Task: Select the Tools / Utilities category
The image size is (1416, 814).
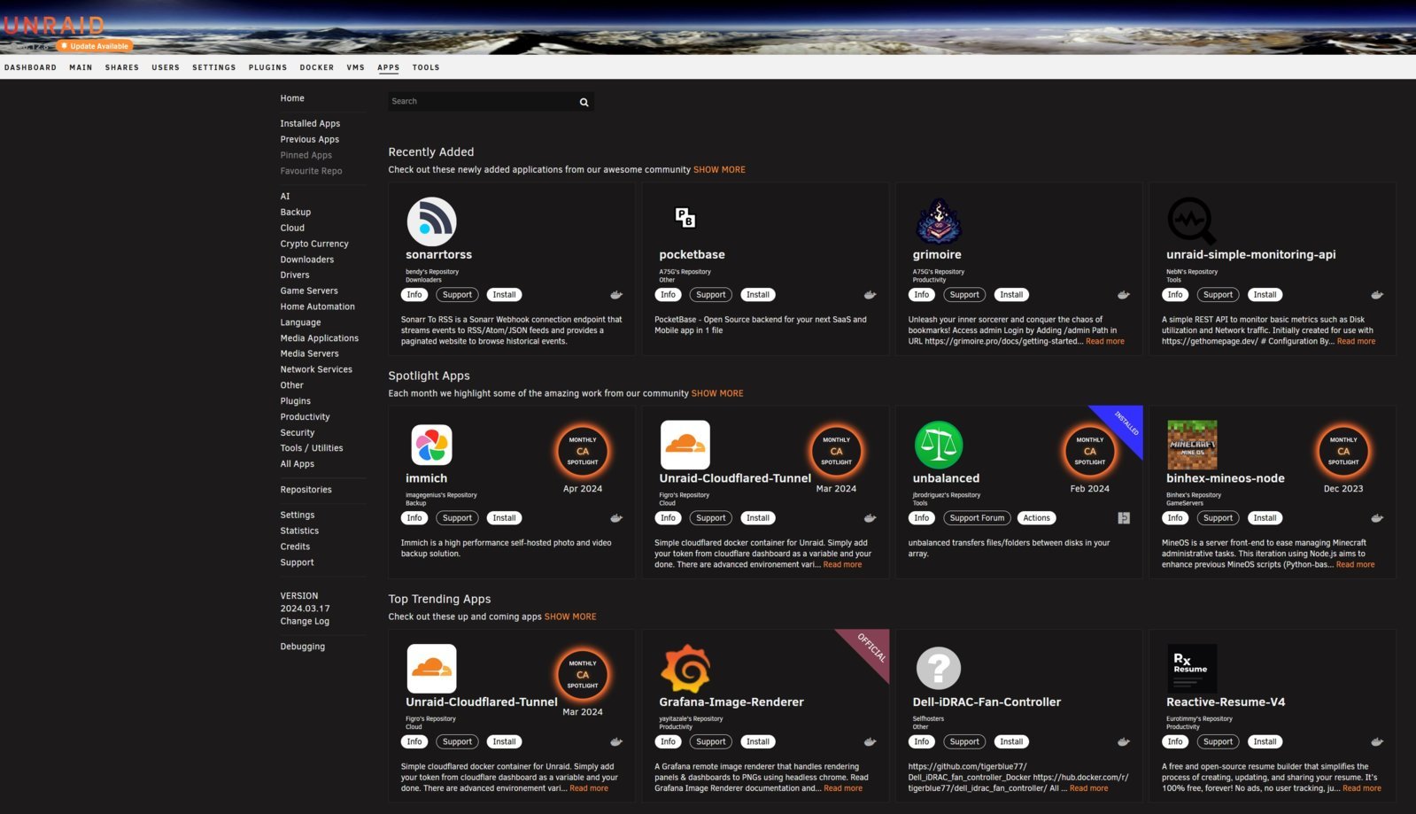Action: [x=312, y=448]
